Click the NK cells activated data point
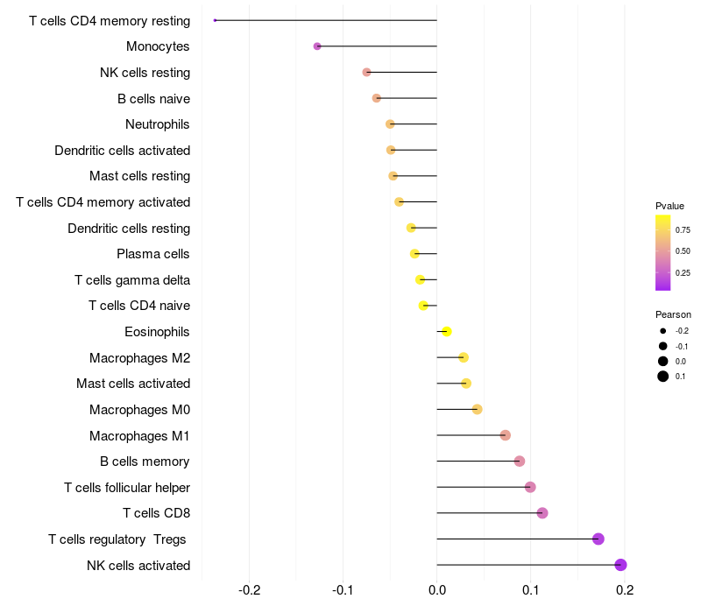 [620, 565]
